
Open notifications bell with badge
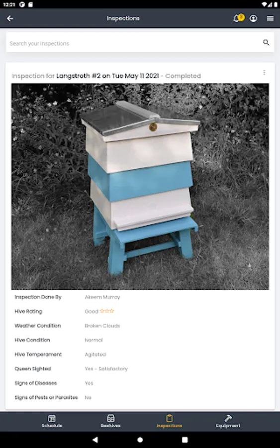[x=238, y=18]
